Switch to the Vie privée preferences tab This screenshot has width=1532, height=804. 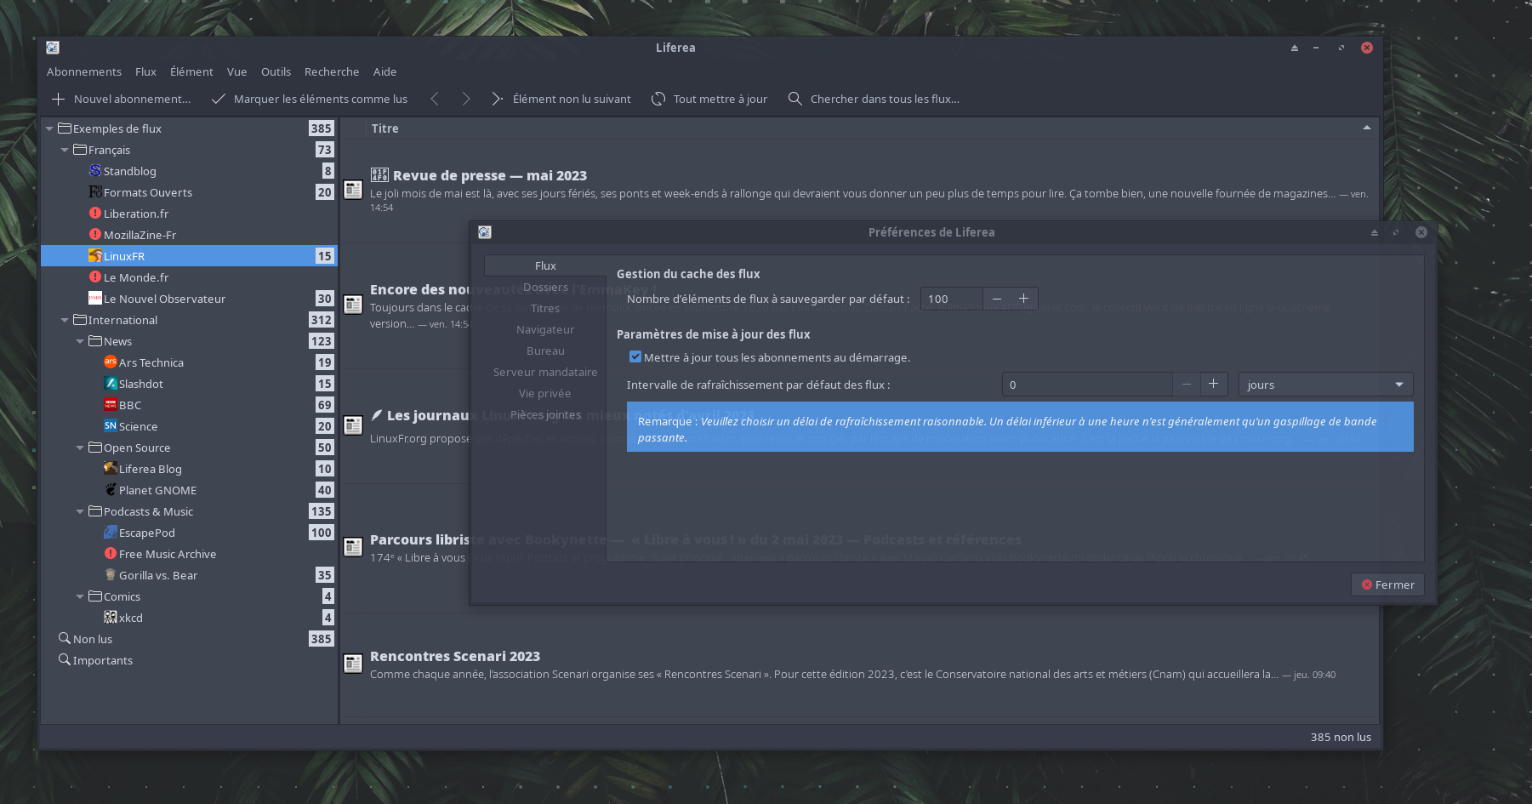pos(544,393)
